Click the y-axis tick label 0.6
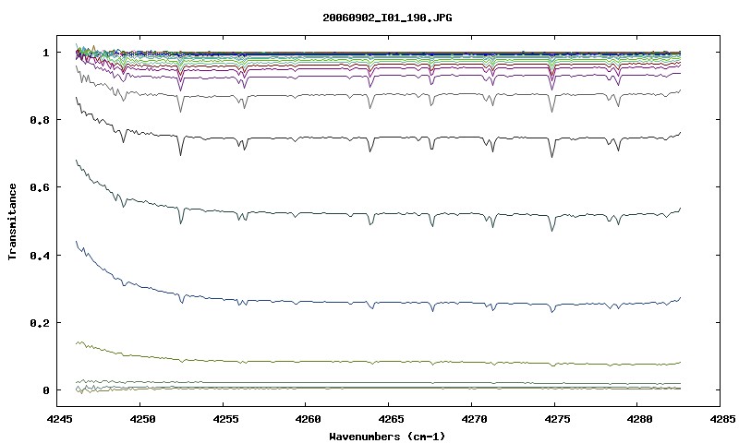The width and height of the screenshot is (739, 443). (40, 187)
